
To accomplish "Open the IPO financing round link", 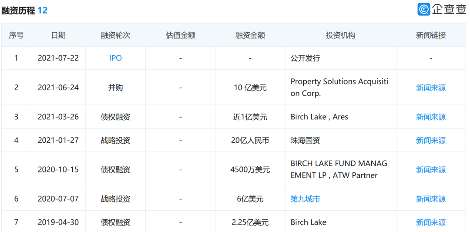I will click(x=115, y=58).
